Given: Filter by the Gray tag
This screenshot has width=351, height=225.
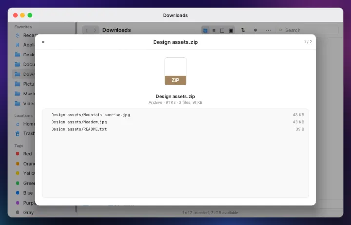Looking at the screenshot, I should click(24, 212).
